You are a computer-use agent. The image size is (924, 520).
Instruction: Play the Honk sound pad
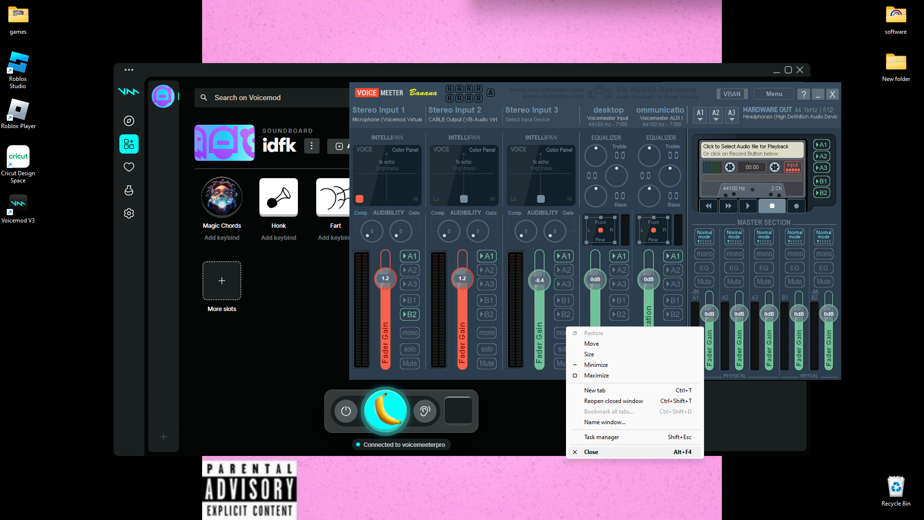279,197
